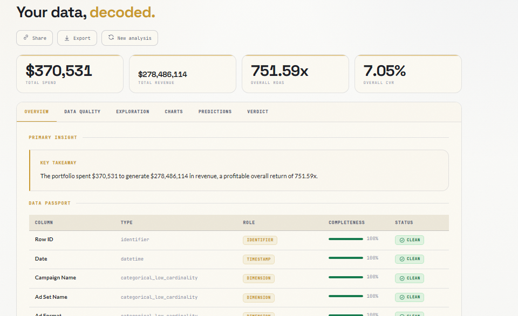This screenshot has width=518, height=316.
Task: Click the Row ID completeness bar
Action: pos(345,239)
